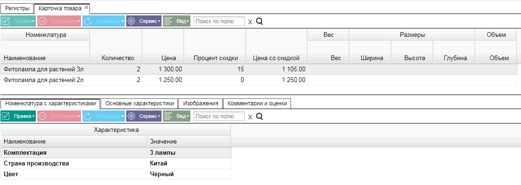Select row Фитолампа для растений 2л
521x185 pixels.
click(259, 80)
